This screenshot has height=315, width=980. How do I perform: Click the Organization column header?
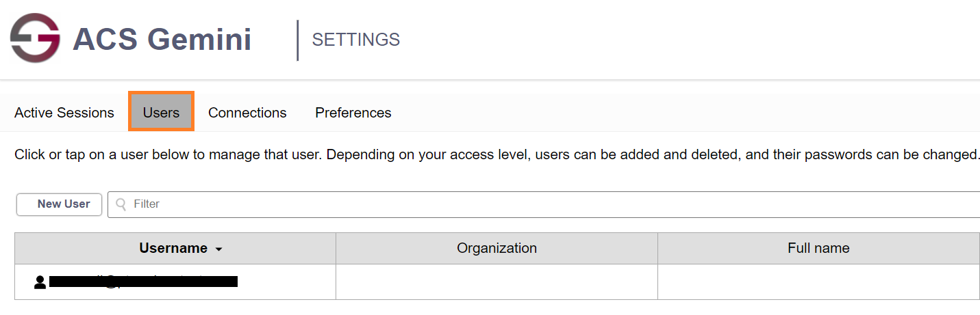(x=497, y=249)
